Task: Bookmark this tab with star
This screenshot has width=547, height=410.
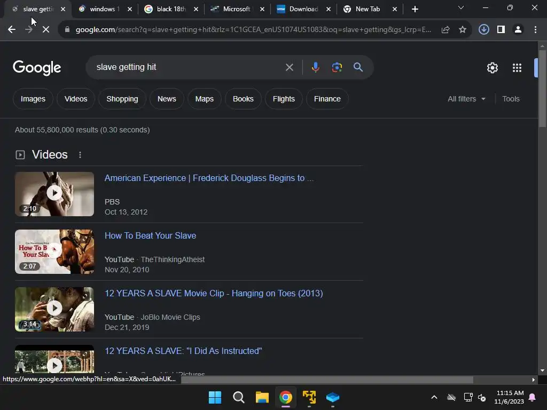Action: tap(463, 30)
